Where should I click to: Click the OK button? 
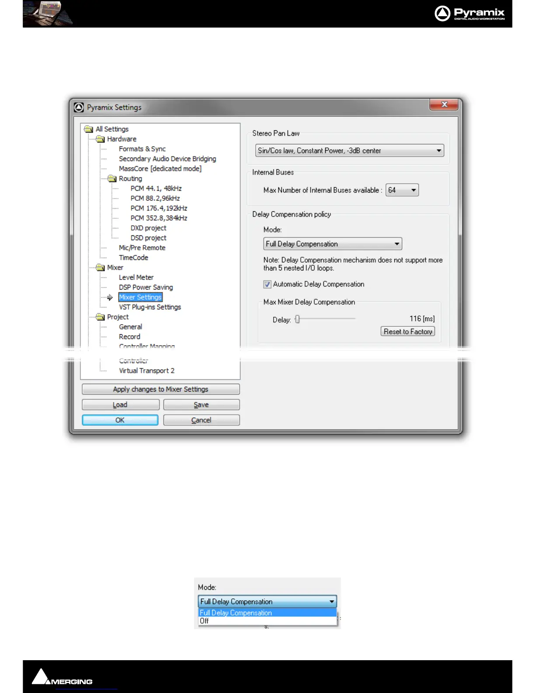pyautogui.click(x=120, y=420)
